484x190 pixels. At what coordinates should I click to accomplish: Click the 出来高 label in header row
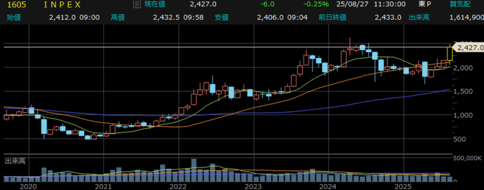429,17
